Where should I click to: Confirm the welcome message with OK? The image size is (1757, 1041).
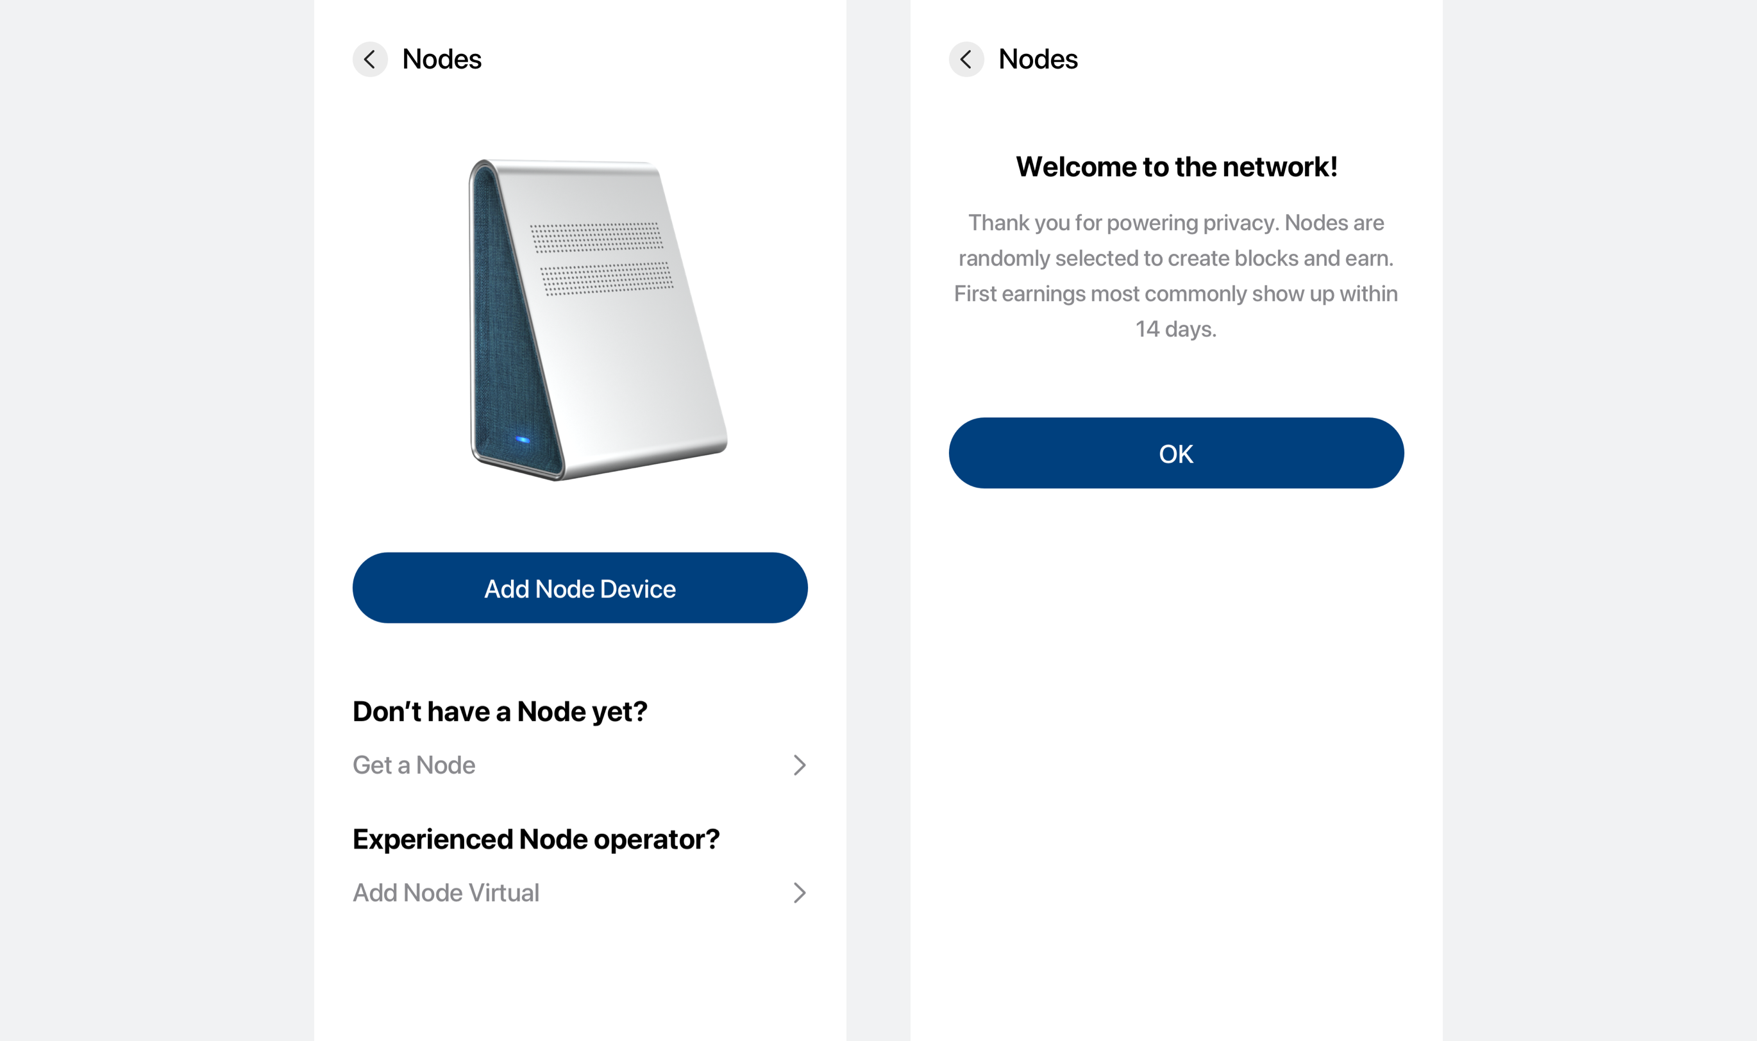[1176, 453]
